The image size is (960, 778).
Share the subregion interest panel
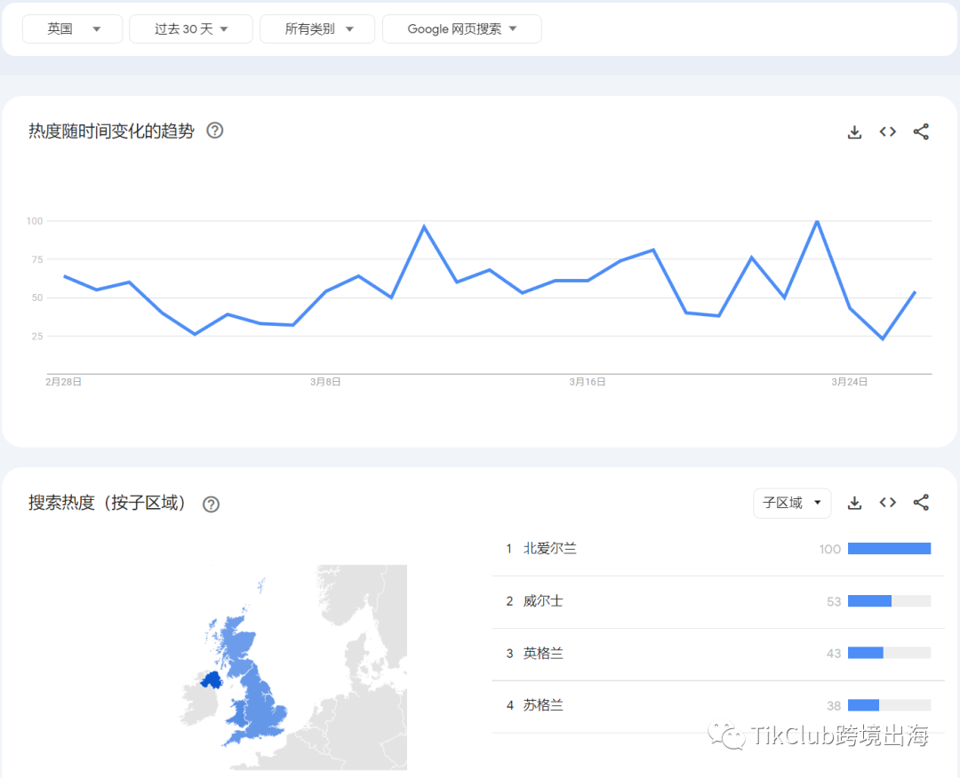coord(921,503)
